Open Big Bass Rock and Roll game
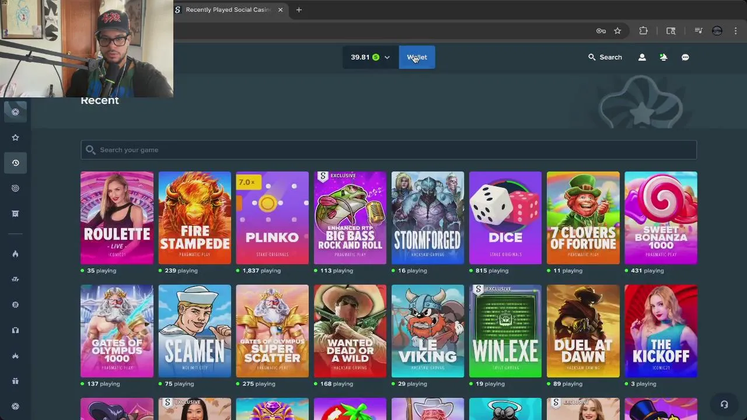 point(350,218)
